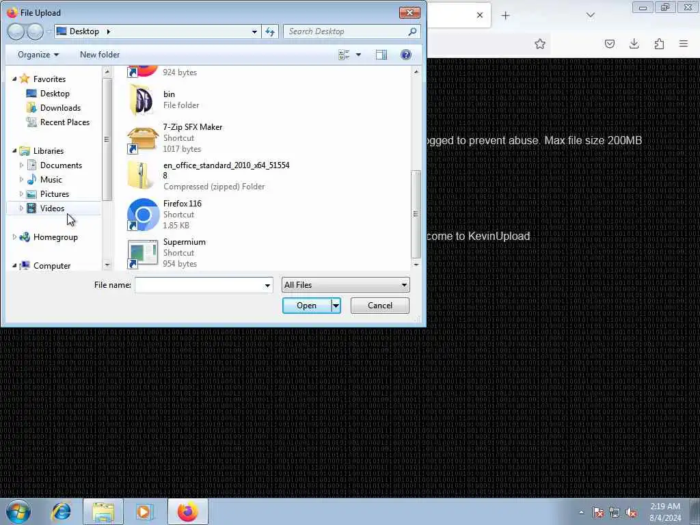Bookmark page with the star icon
The height and width of the screenshot is (525, 700).
click(540, 44)
